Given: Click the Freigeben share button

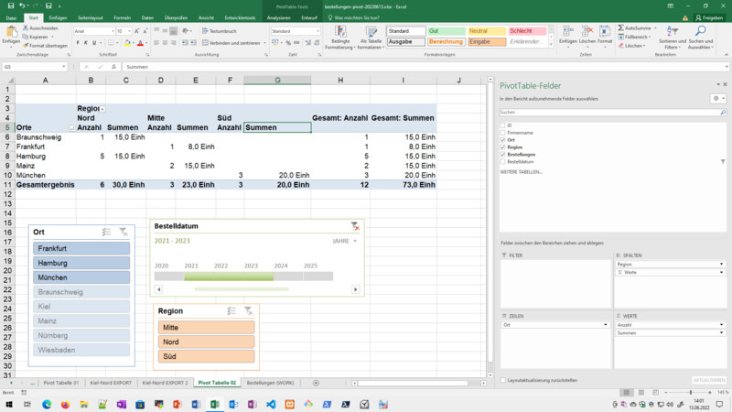Looking at the screenshot, I should 709,17.
